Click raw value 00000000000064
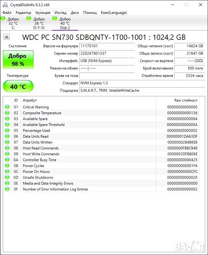This screenshot has height=255, width=208. tap(182, 119)
